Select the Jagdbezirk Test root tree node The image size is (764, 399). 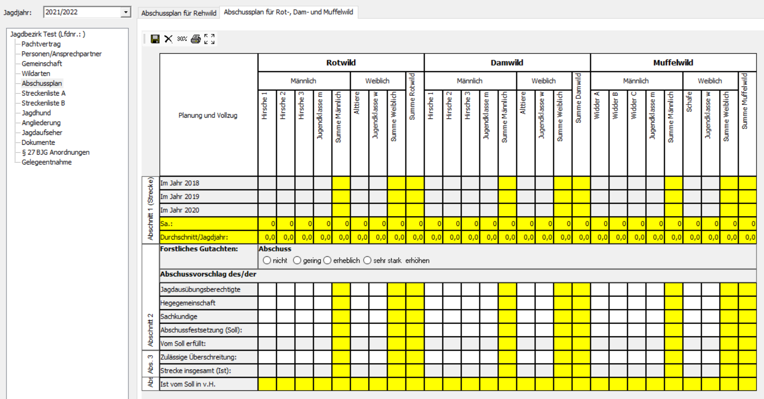click(x=48, y=34)
